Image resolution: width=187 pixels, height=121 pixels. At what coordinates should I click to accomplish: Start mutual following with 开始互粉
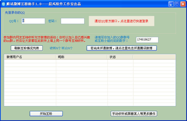coord(46,114)
